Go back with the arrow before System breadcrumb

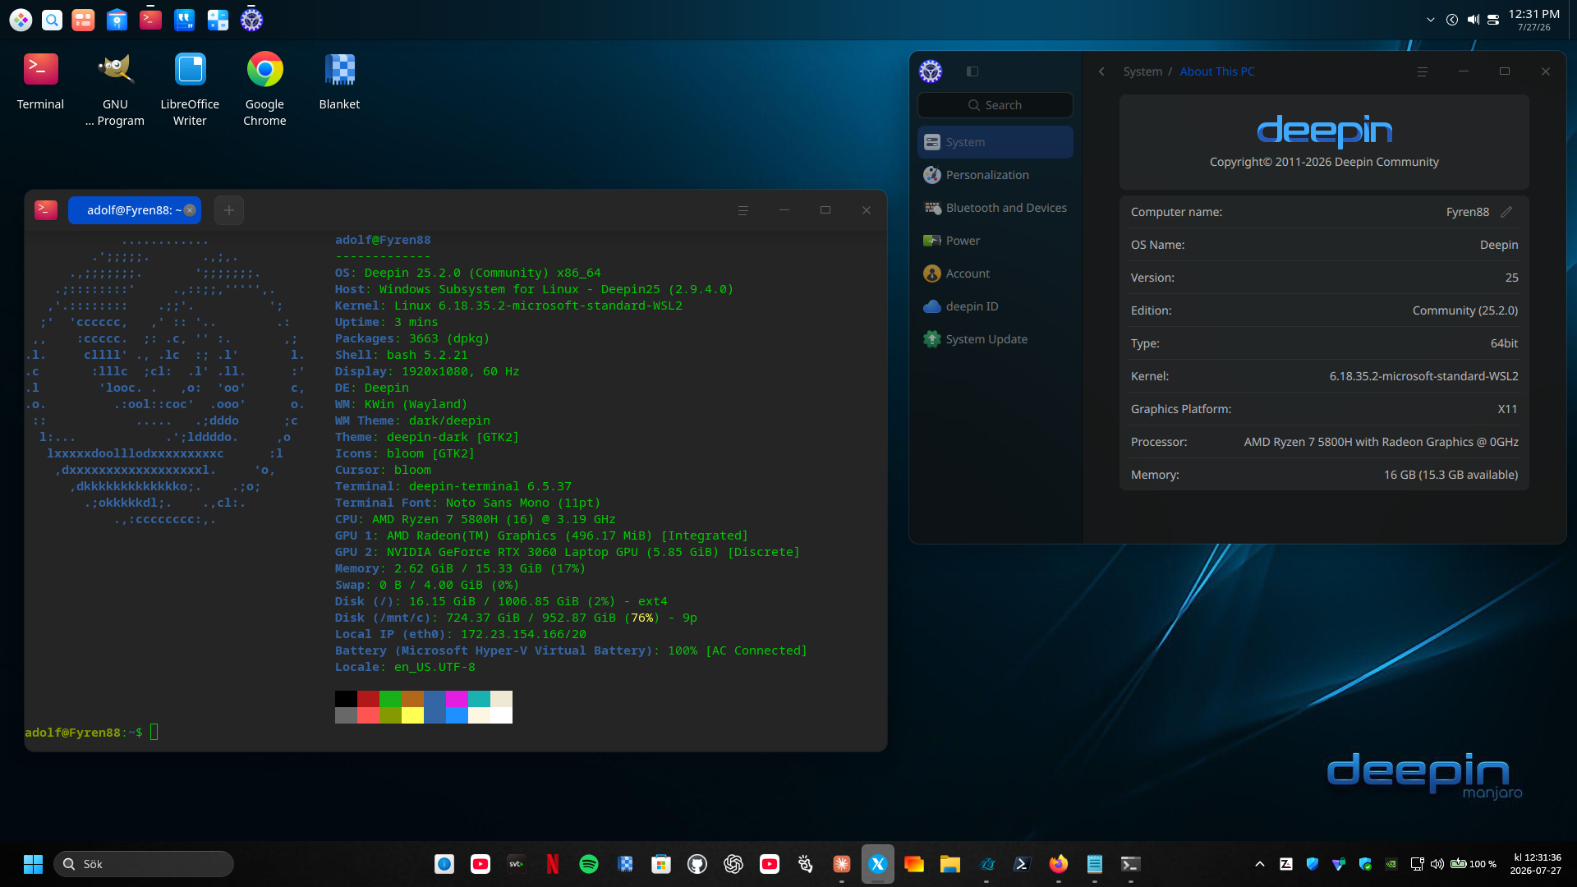(1101, 71)
